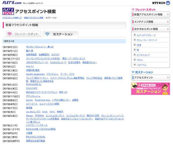173x144 pixels.
Task: Expand the 空港 plus icon
Action: (x=135, y=45)
